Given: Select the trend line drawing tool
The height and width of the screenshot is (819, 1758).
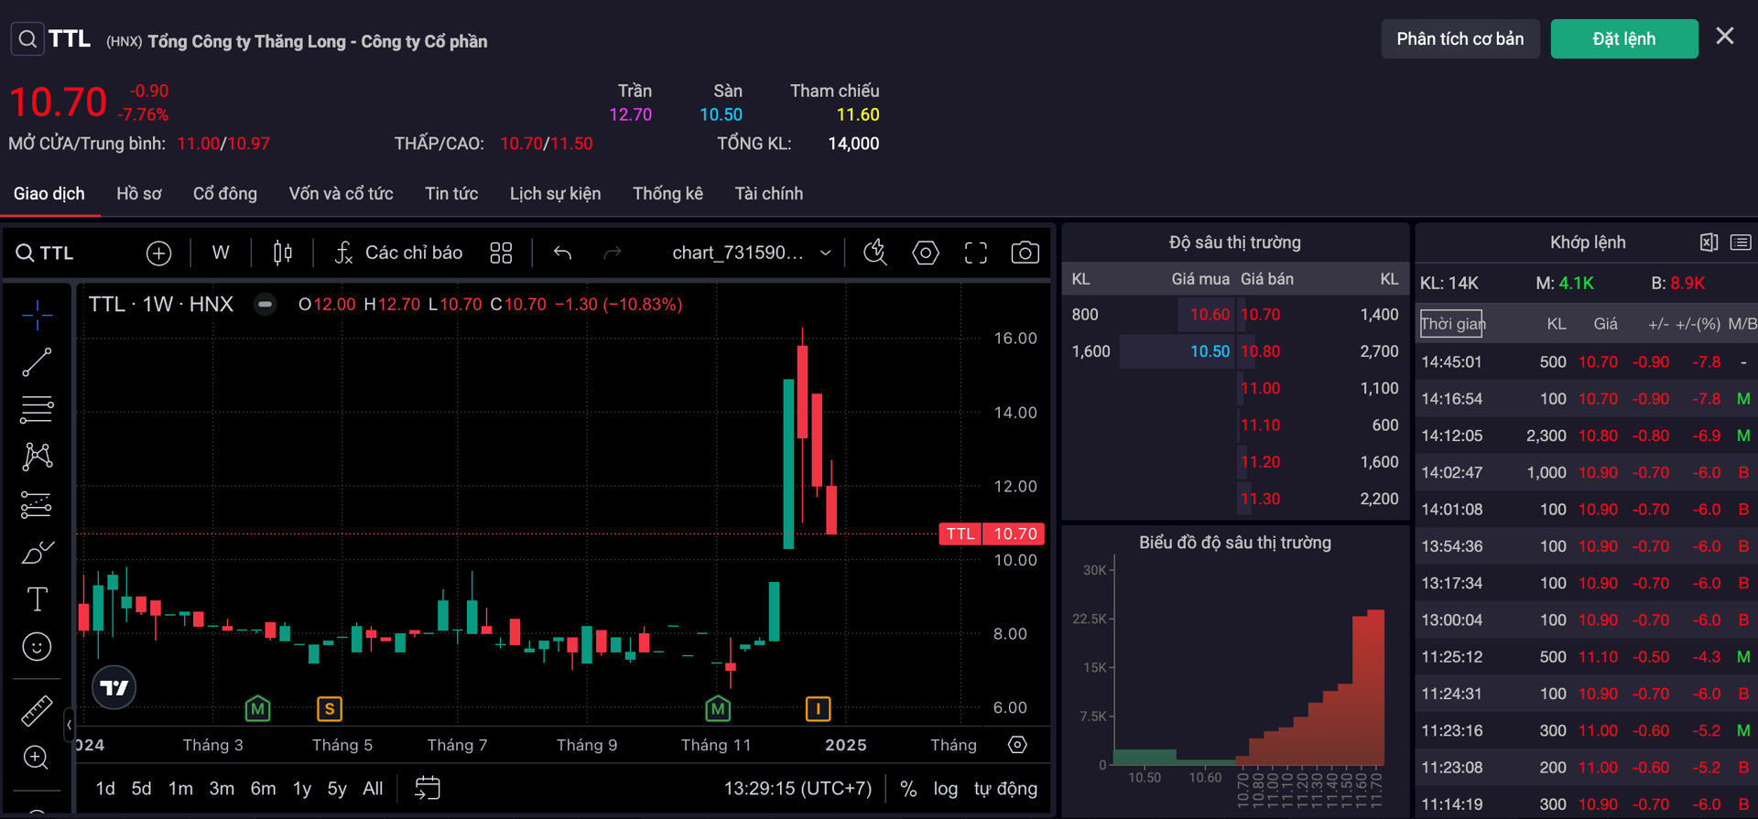Looking at the screenshot, I should [37, 362].
